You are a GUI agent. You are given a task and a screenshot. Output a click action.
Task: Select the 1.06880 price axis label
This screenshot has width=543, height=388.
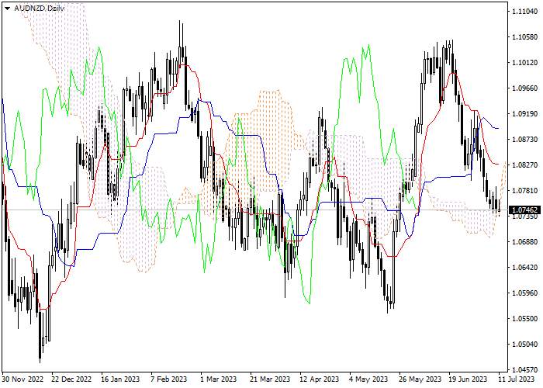(x=525, y=241)
